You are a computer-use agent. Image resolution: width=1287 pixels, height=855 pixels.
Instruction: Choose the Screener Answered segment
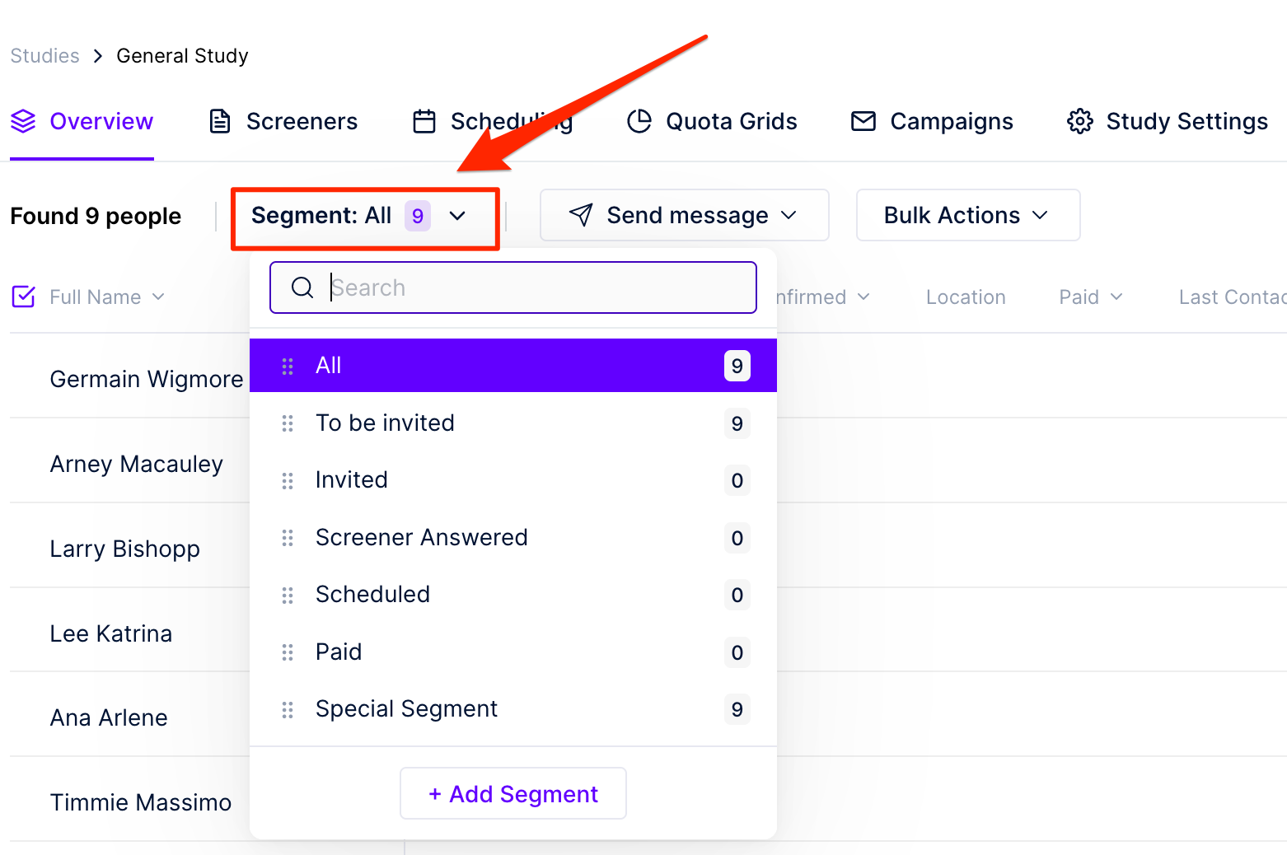point(513,538)
